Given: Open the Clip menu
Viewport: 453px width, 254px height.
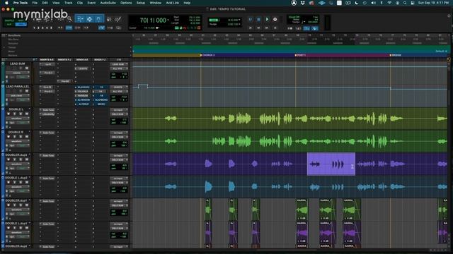Looking at the screenshot, I should click(80, 3).
